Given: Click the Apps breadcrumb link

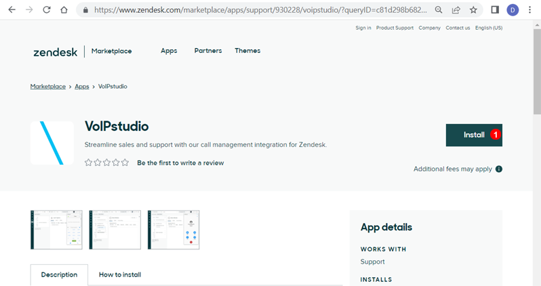Looking at the screenshot, I should (82, 87).
